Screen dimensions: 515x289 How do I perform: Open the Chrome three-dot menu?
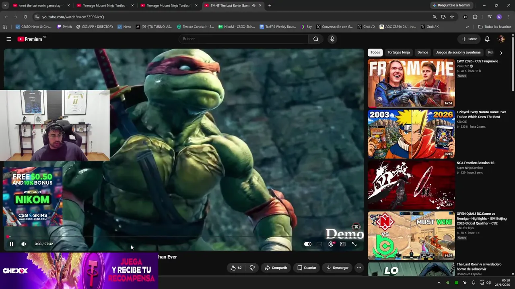[509, 17]
